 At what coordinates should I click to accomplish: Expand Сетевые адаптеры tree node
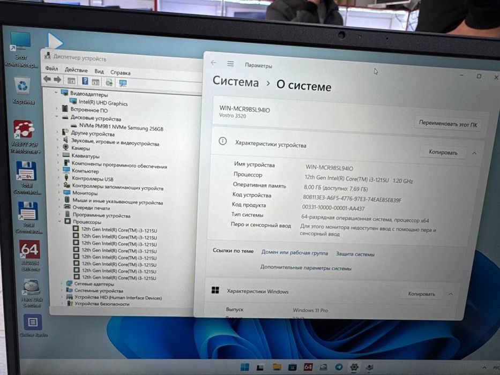61,283
